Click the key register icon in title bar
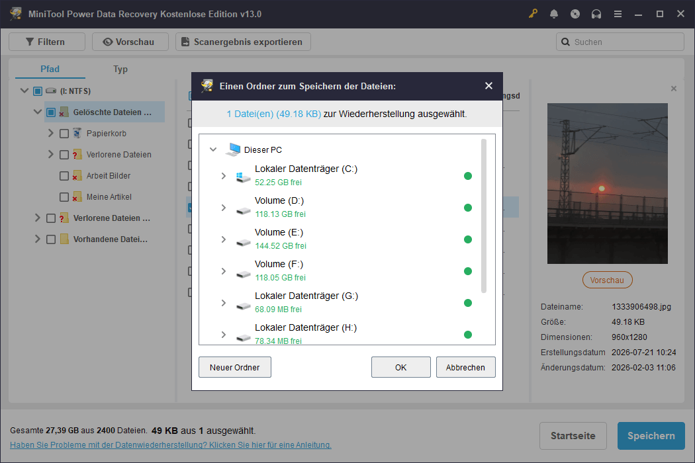The height and width of the screenshot is (463, 695). (x=533, y=14)
